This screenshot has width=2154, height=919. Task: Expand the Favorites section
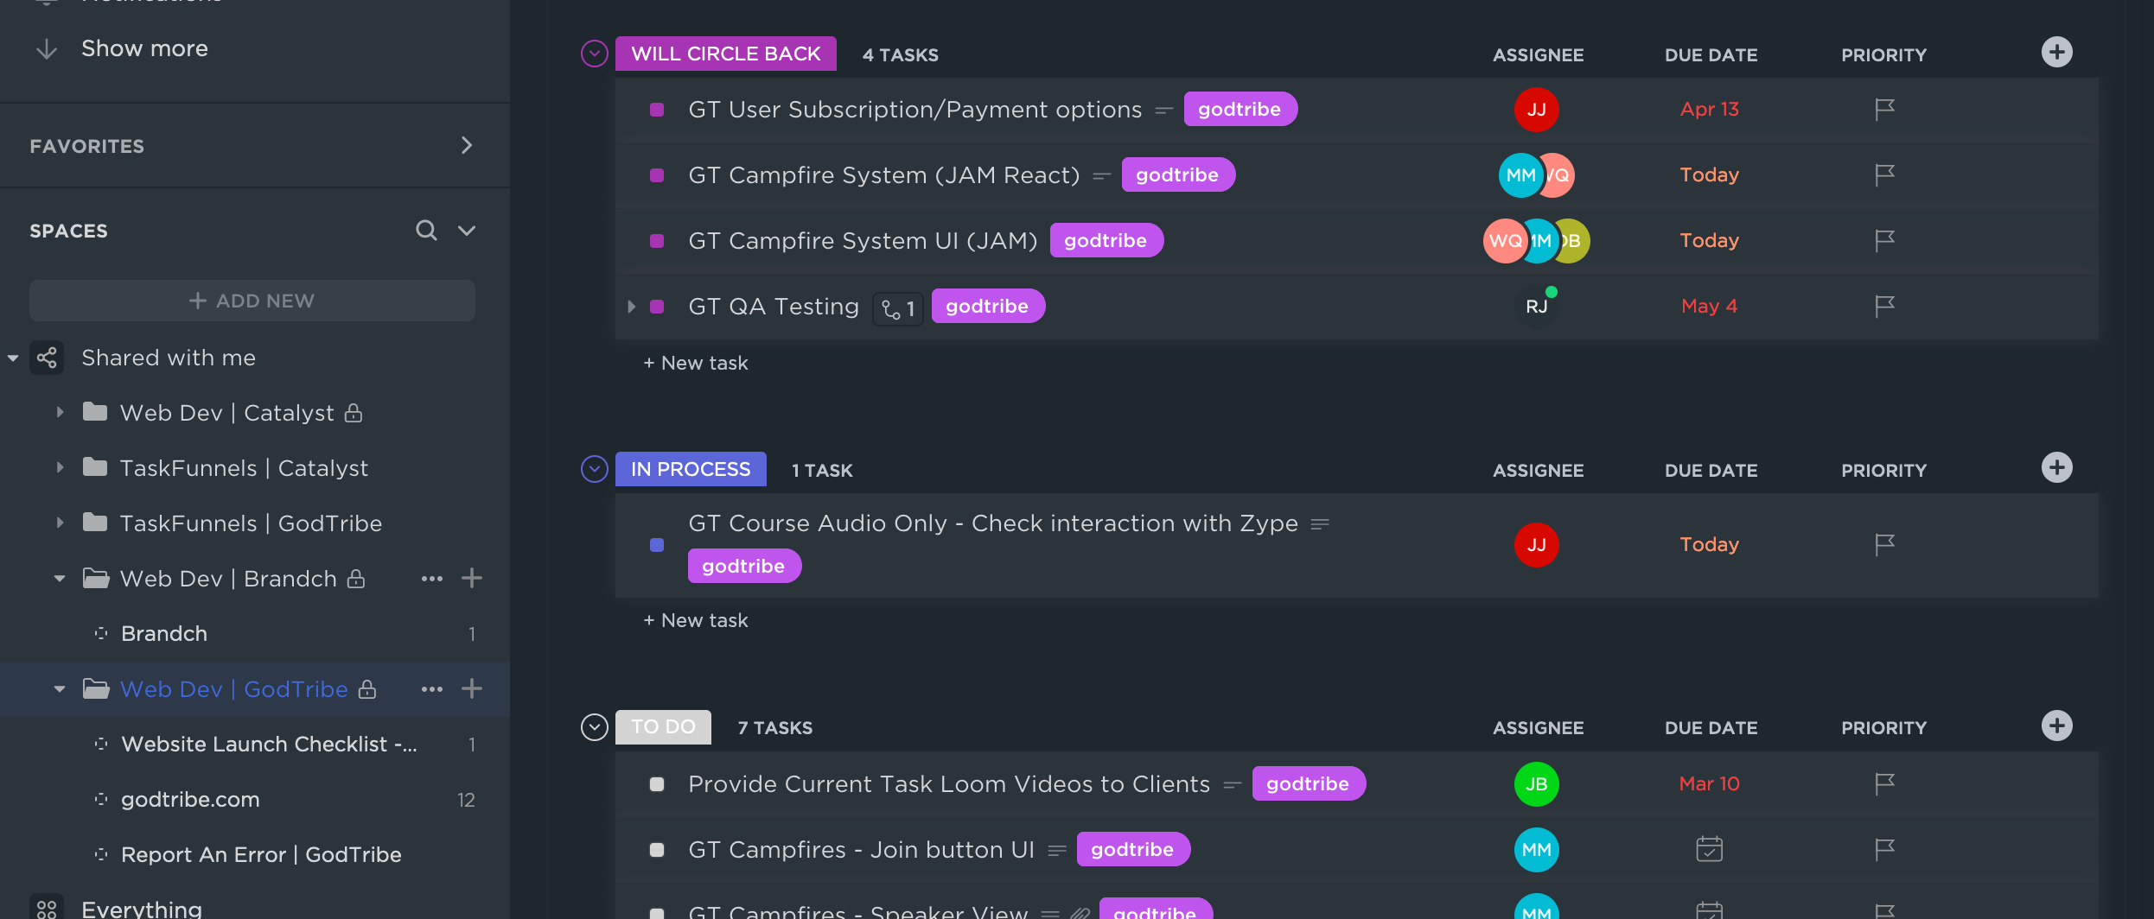(467, 146)
